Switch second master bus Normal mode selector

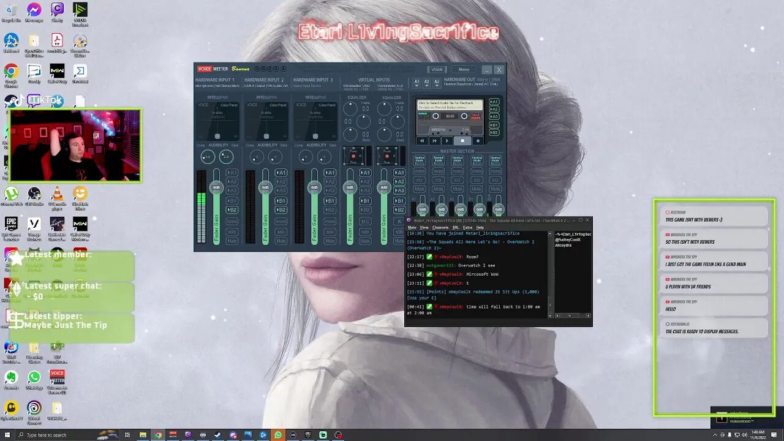tap(439, 159)
